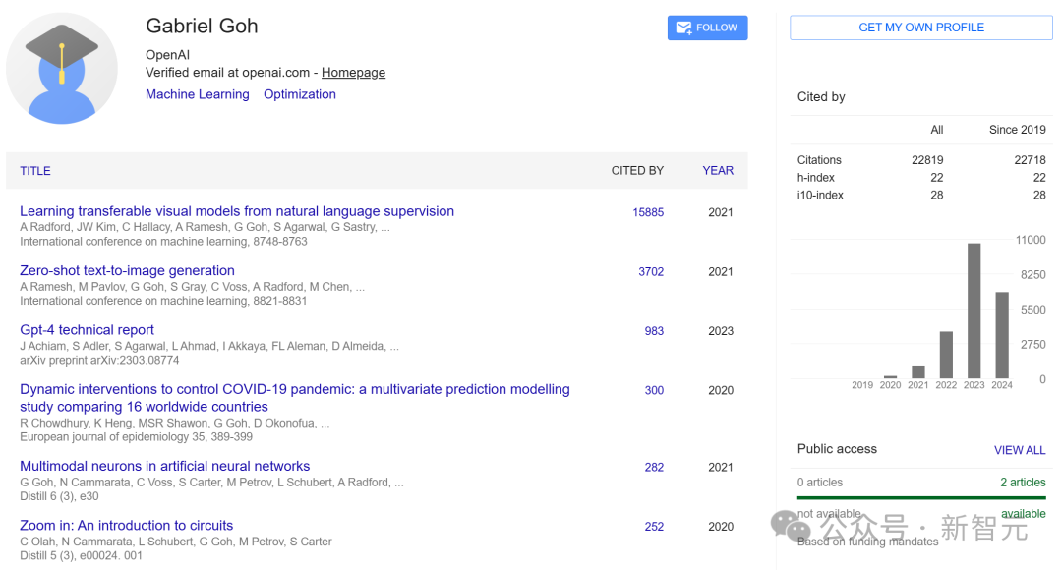Open Zero-shot text-to-image generation paper

(127, 271)
